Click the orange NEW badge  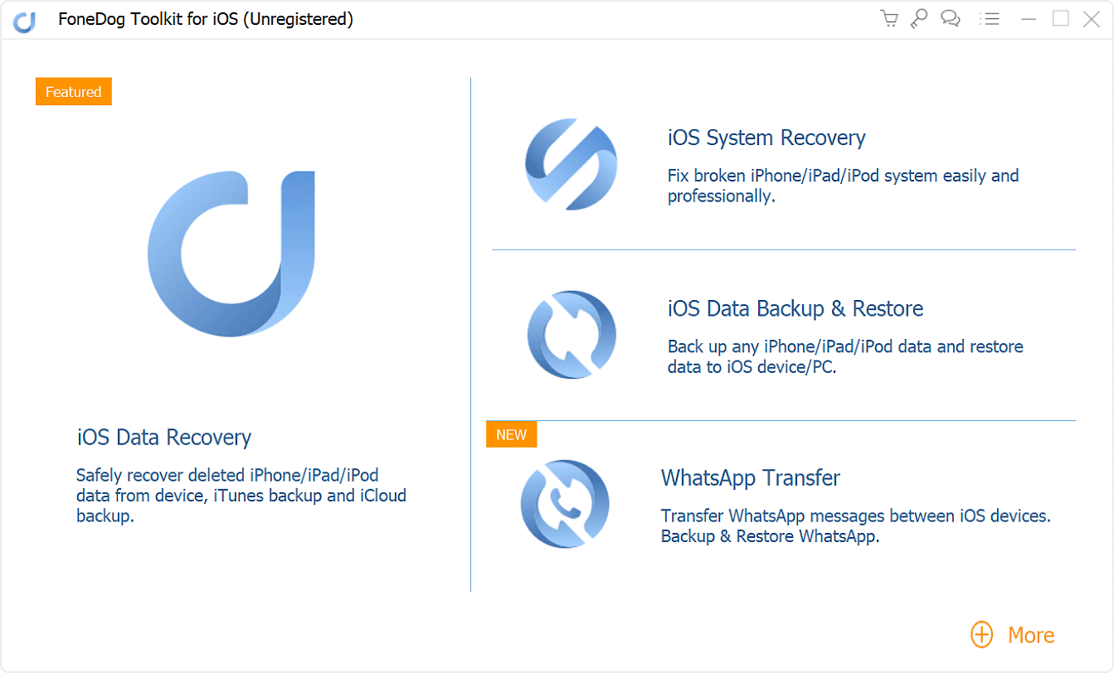(511, 434)
